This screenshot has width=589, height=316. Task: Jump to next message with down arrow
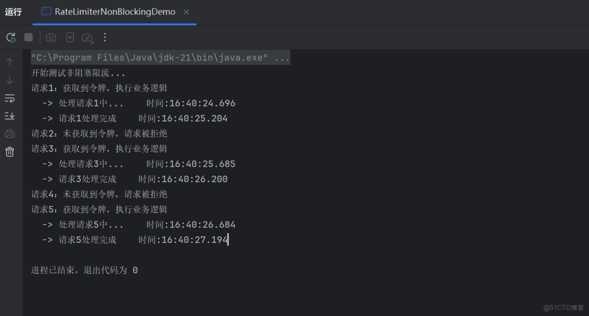[x=9, y=80]
